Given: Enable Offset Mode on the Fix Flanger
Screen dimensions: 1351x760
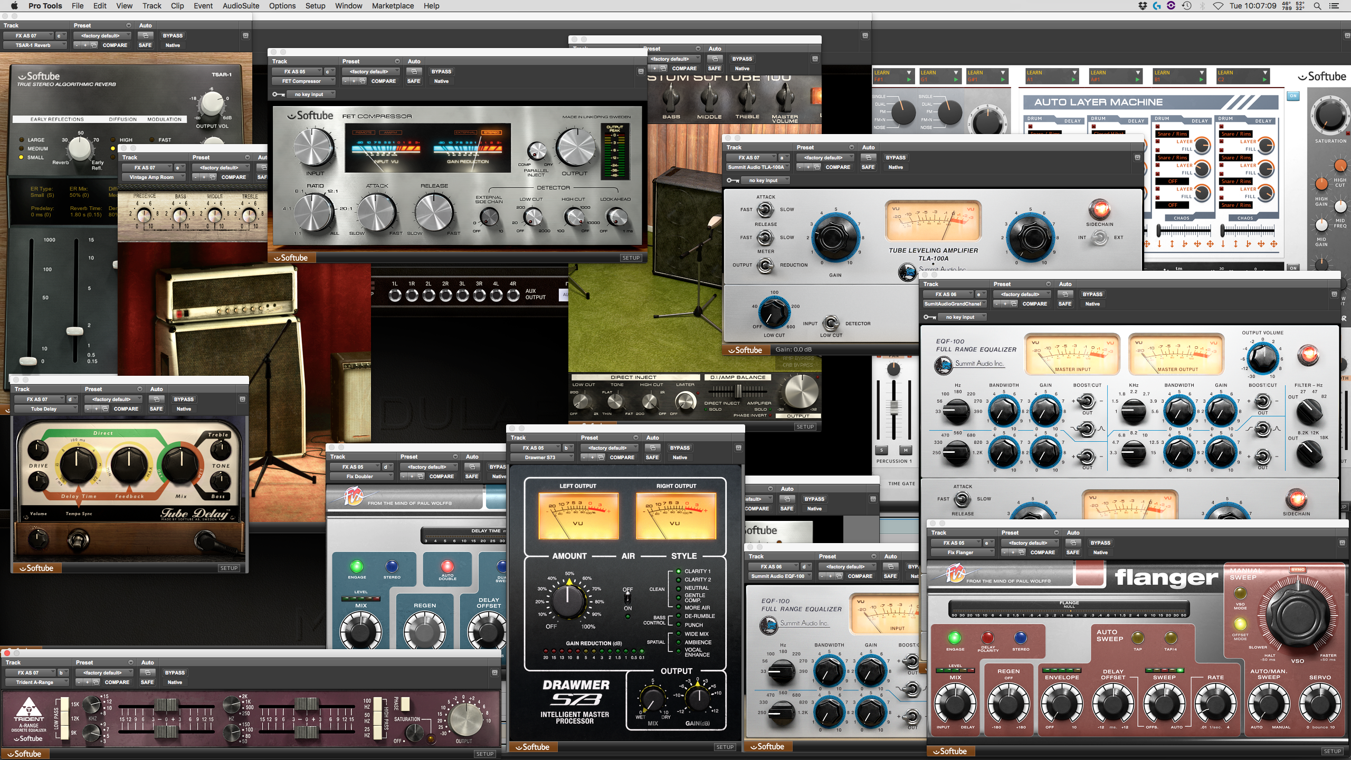Looking at the screenshot, I should point(1240,624).
